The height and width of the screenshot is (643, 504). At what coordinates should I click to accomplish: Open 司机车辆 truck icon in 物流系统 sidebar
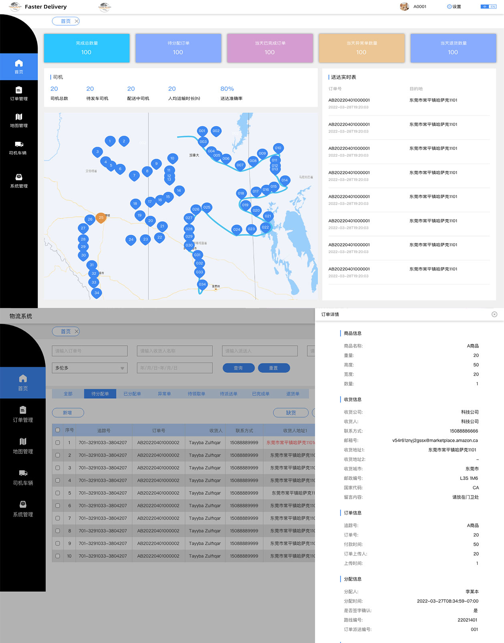tap(23, 473)
